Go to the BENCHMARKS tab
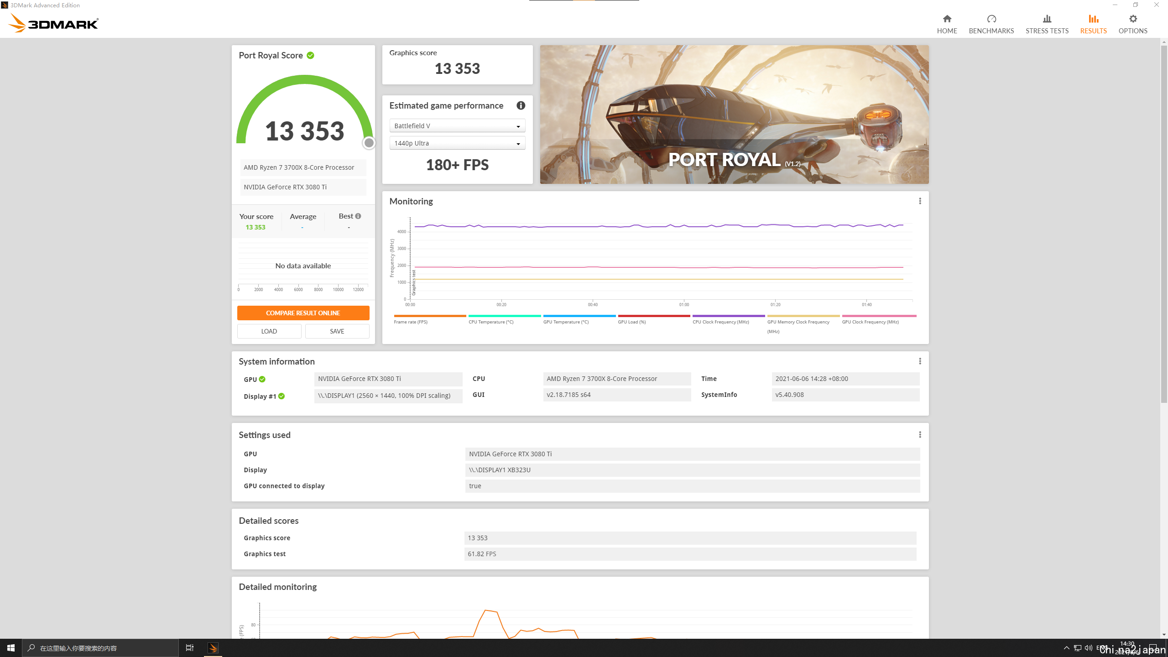This screenshot has height=657, width=1168. 991,24
